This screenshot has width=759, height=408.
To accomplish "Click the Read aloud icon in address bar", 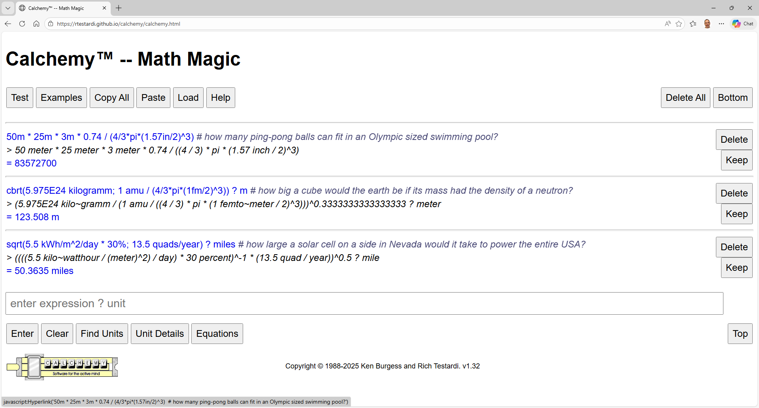I will click(668, 24).
